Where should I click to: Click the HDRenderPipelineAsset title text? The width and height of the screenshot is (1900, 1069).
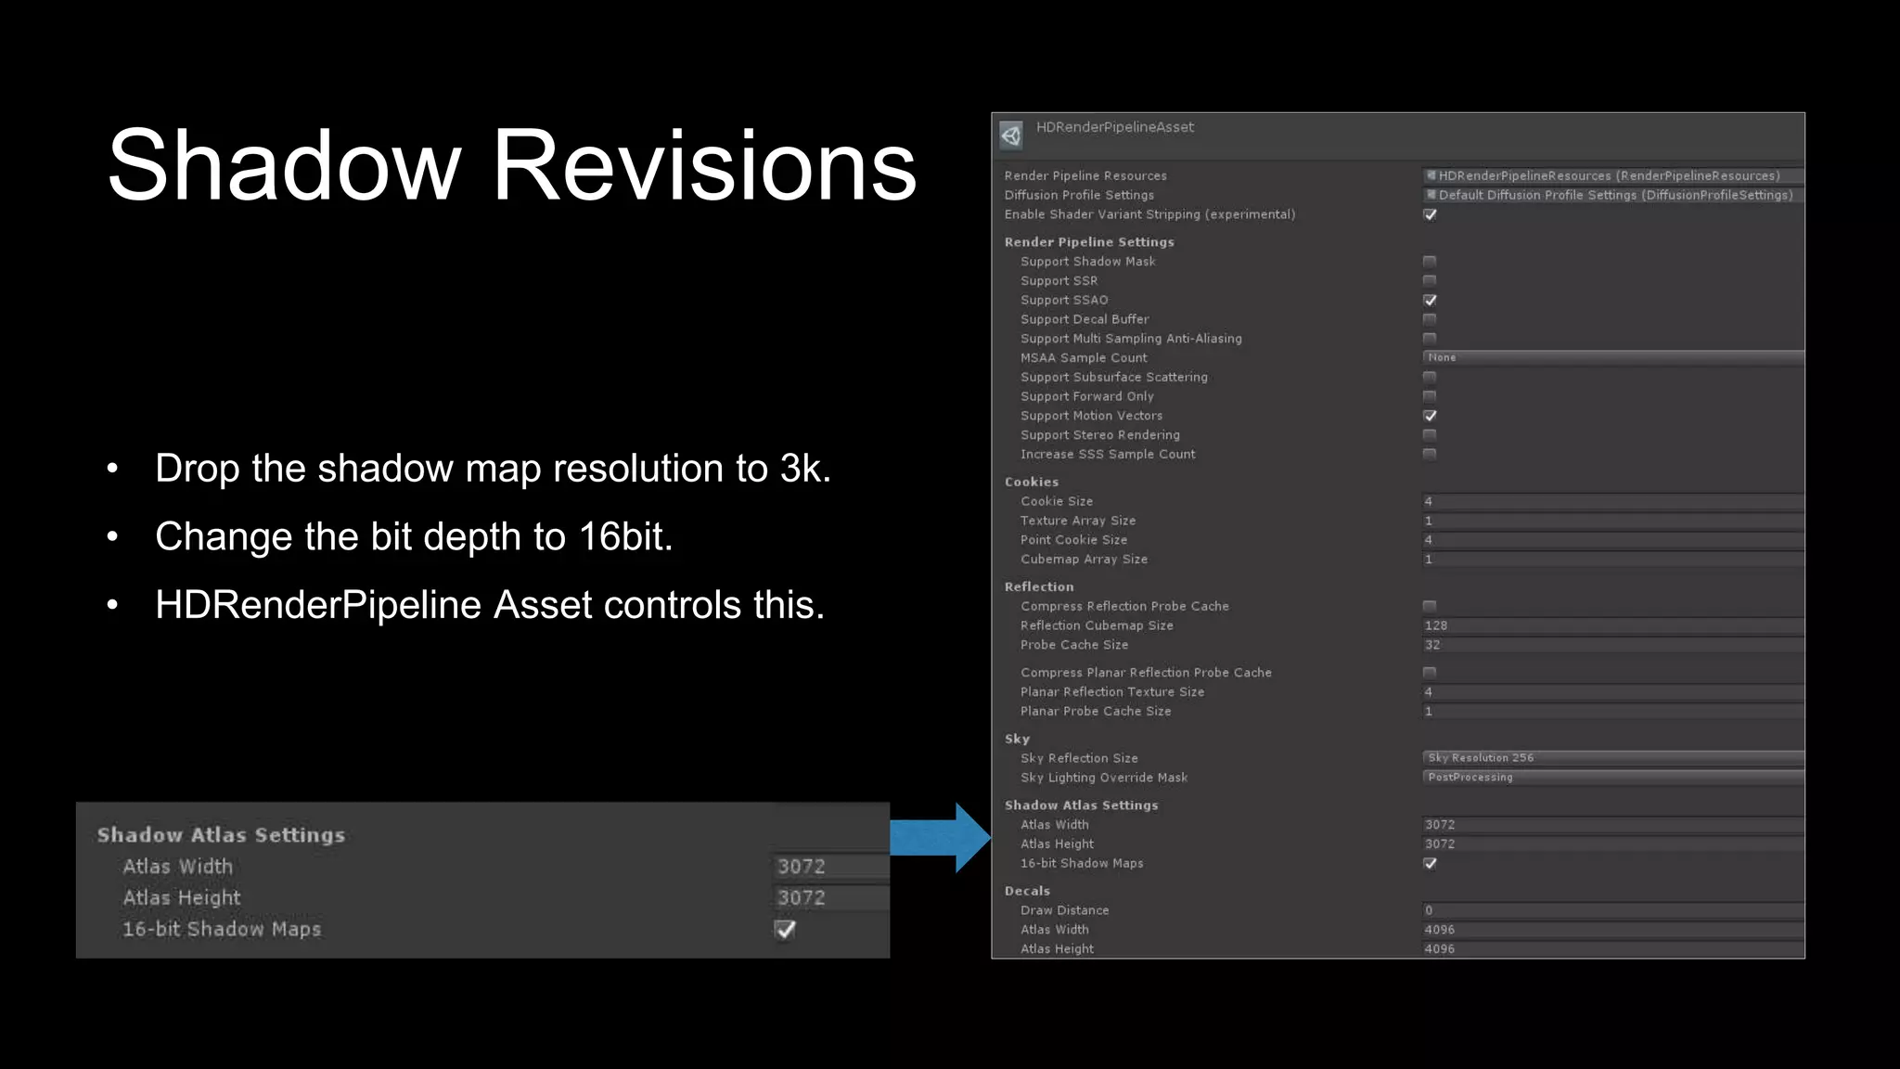pos(1114,127)
